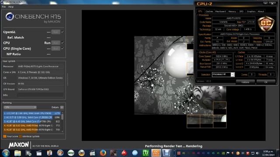The width and height of the screenshot is (280, 157).
Task: Click the taskbar overflow arrows
Action: [174, 153]
